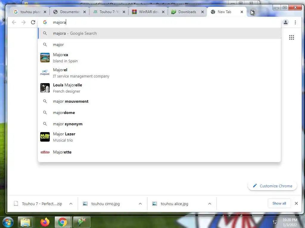Close the Documentation tab

click(85, 12)
